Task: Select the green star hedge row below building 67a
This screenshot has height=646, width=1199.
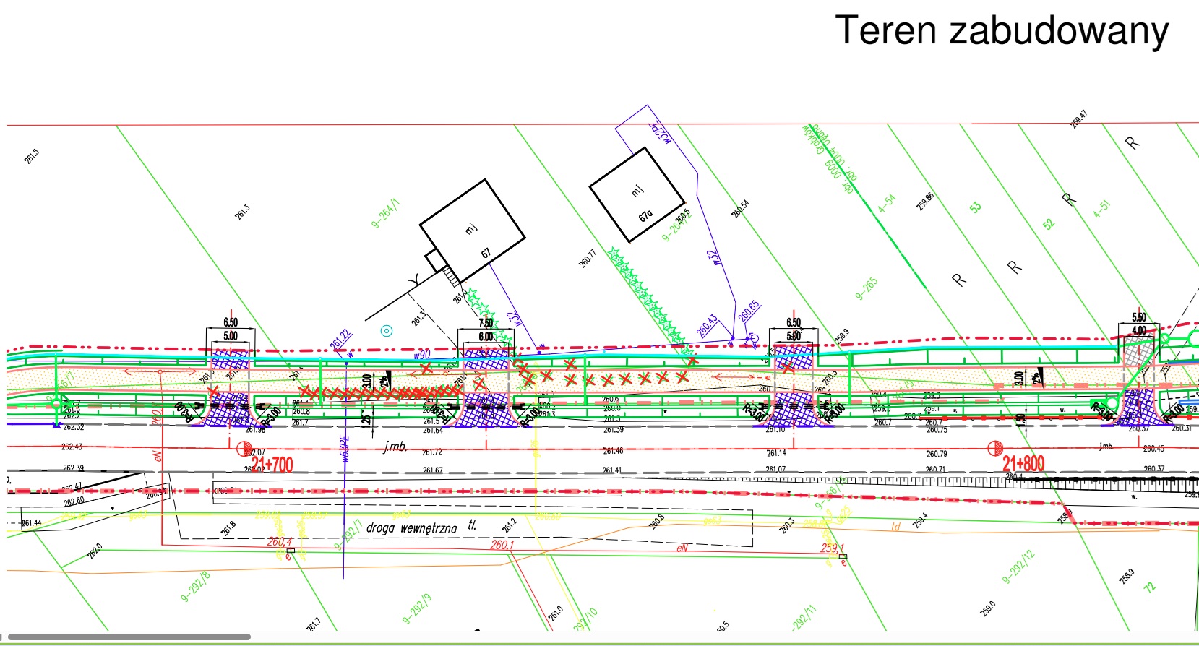Action: pos(647,296)
